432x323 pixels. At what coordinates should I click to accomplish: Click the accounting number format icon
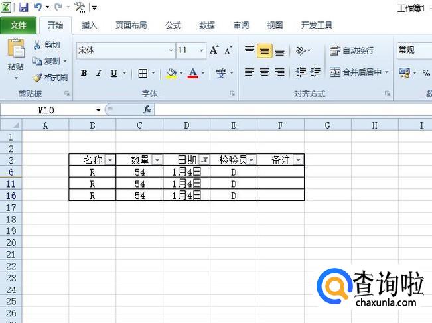[x=404, y=73]
